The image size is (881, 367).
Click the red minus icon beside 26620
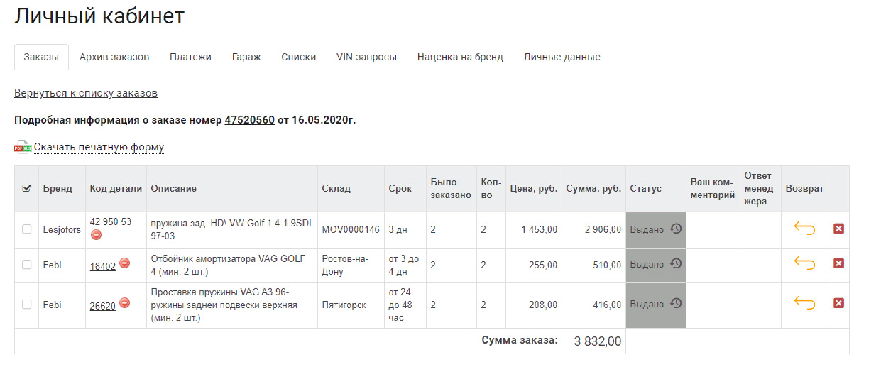pyautogui.click(x=125, y=303)
